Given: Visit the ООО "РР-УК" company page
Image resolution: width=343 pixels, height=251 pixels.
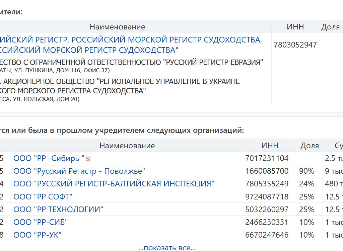Looking at the screenshot, I should coord(37,235).
